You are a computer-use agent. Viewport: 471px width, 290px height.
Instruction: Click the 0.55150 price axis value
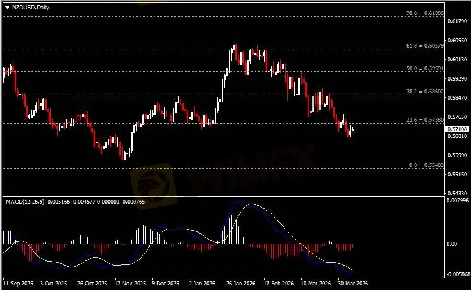coord(457,174)
